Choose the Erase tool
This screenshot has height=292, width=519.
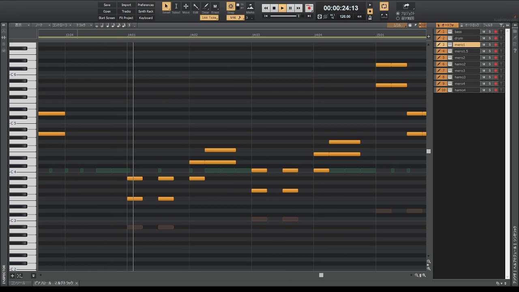[215, 6]
